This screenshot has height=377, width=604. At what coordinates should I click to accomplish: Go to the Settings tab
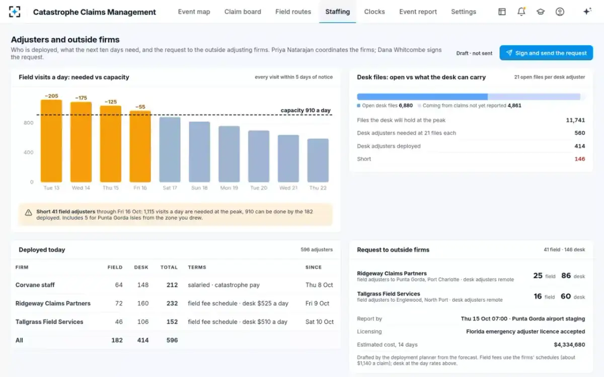tap(464, 12)
